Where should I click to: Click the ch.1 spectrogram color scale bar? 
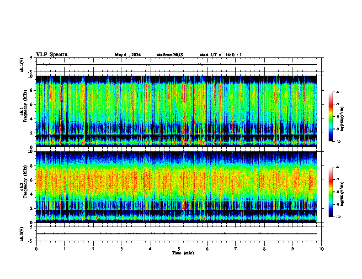point(331,117)
